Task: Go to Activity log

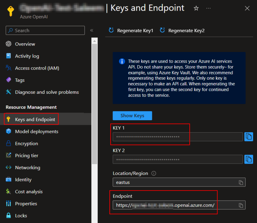Action: point(27,56)
